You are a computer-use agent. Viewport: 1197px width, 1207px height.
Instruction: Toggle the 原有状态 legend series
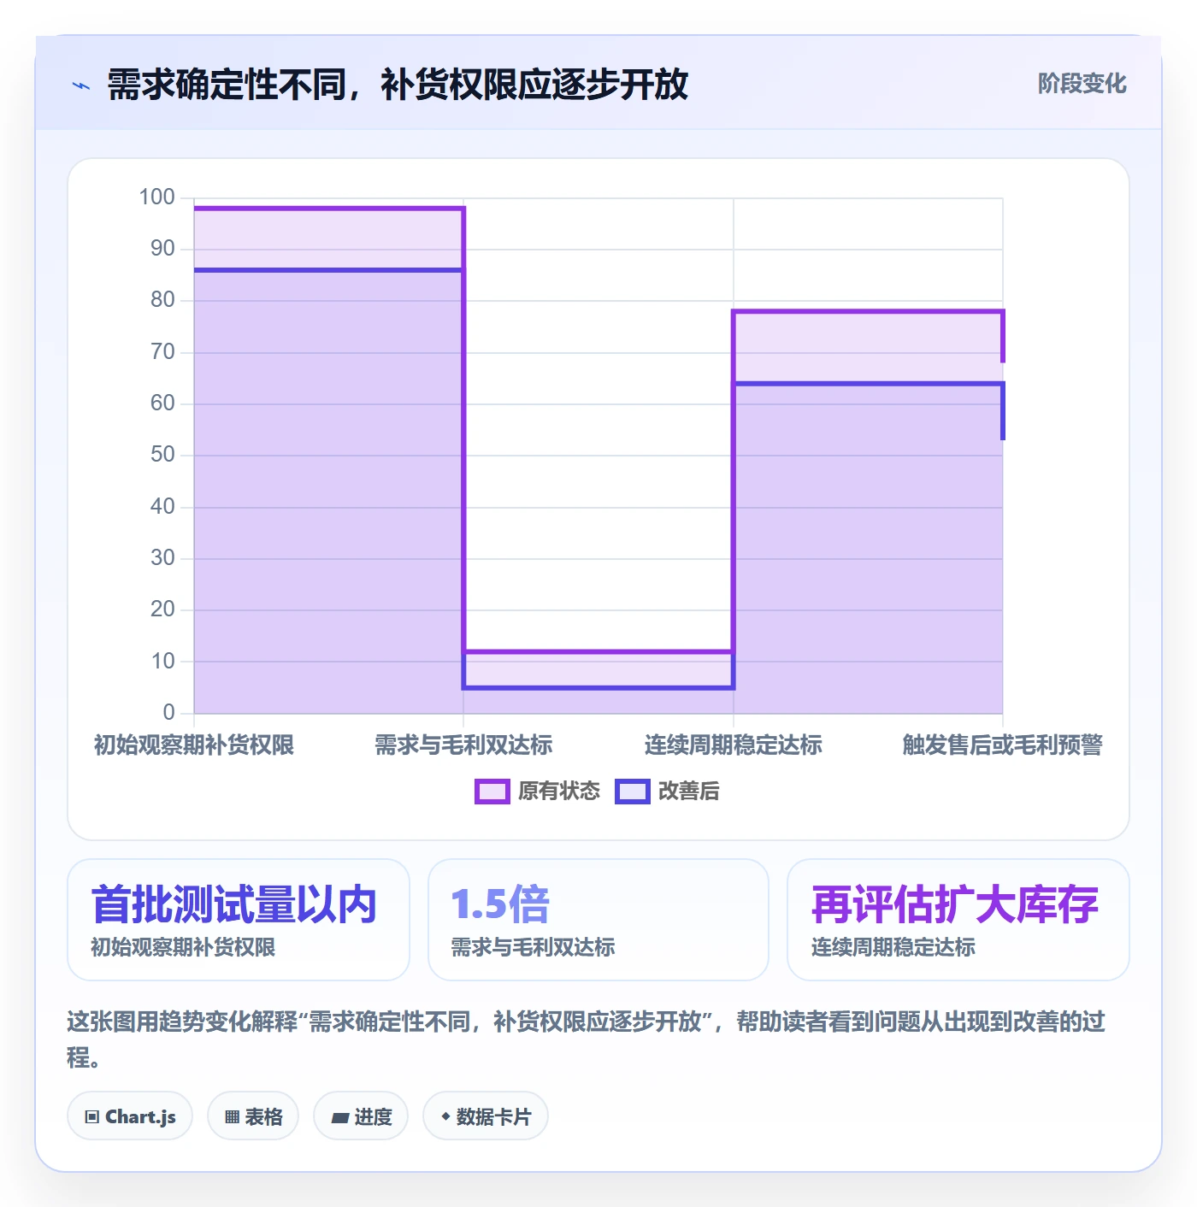(x=538, y=792)
